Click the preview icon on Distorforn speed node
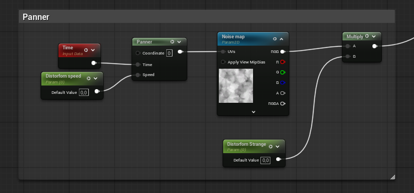The width and height of the screenshot is (414, 193). click(89, 78)
